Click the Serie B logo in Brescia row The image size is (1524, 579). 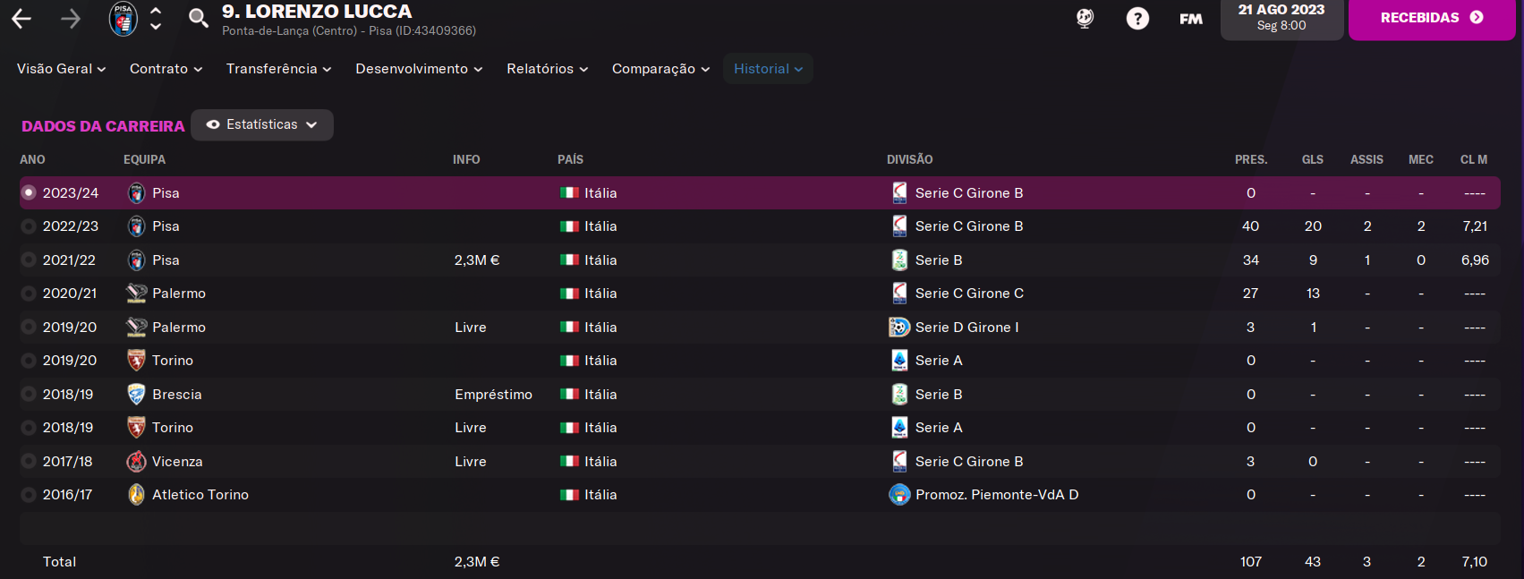[x=899, y=395]
